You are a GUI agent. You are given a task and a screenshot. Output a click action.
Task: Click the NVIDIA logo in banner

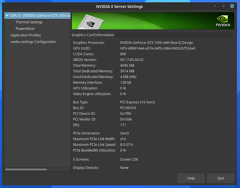(x=223, y=21)
